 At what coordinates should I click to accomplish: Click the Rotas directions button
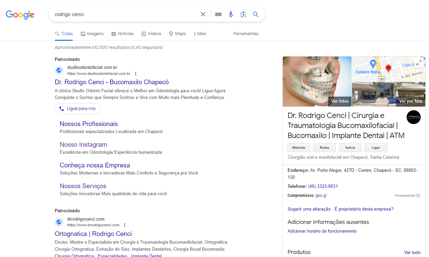point(325,147)
